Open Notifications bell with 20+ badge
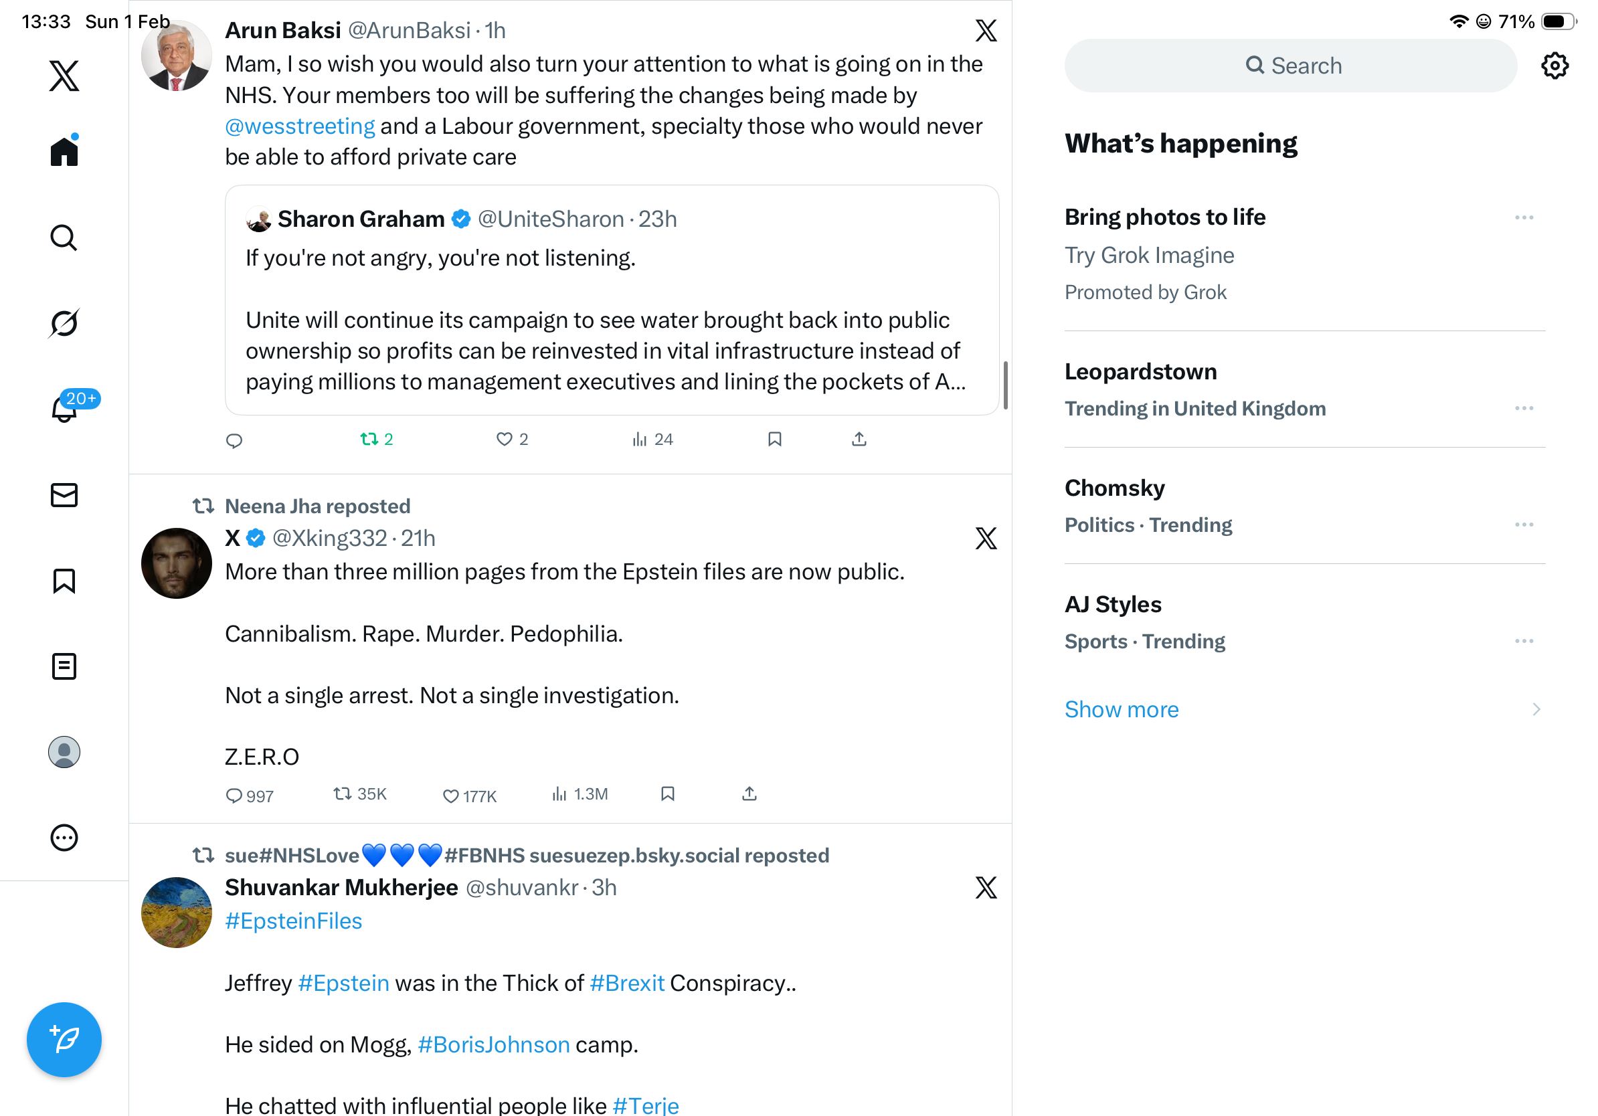Screen dimensions: 1598x1116 pos(64,409)
